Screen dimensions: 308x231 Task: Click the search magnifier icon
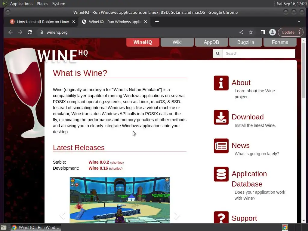[218, 54]
